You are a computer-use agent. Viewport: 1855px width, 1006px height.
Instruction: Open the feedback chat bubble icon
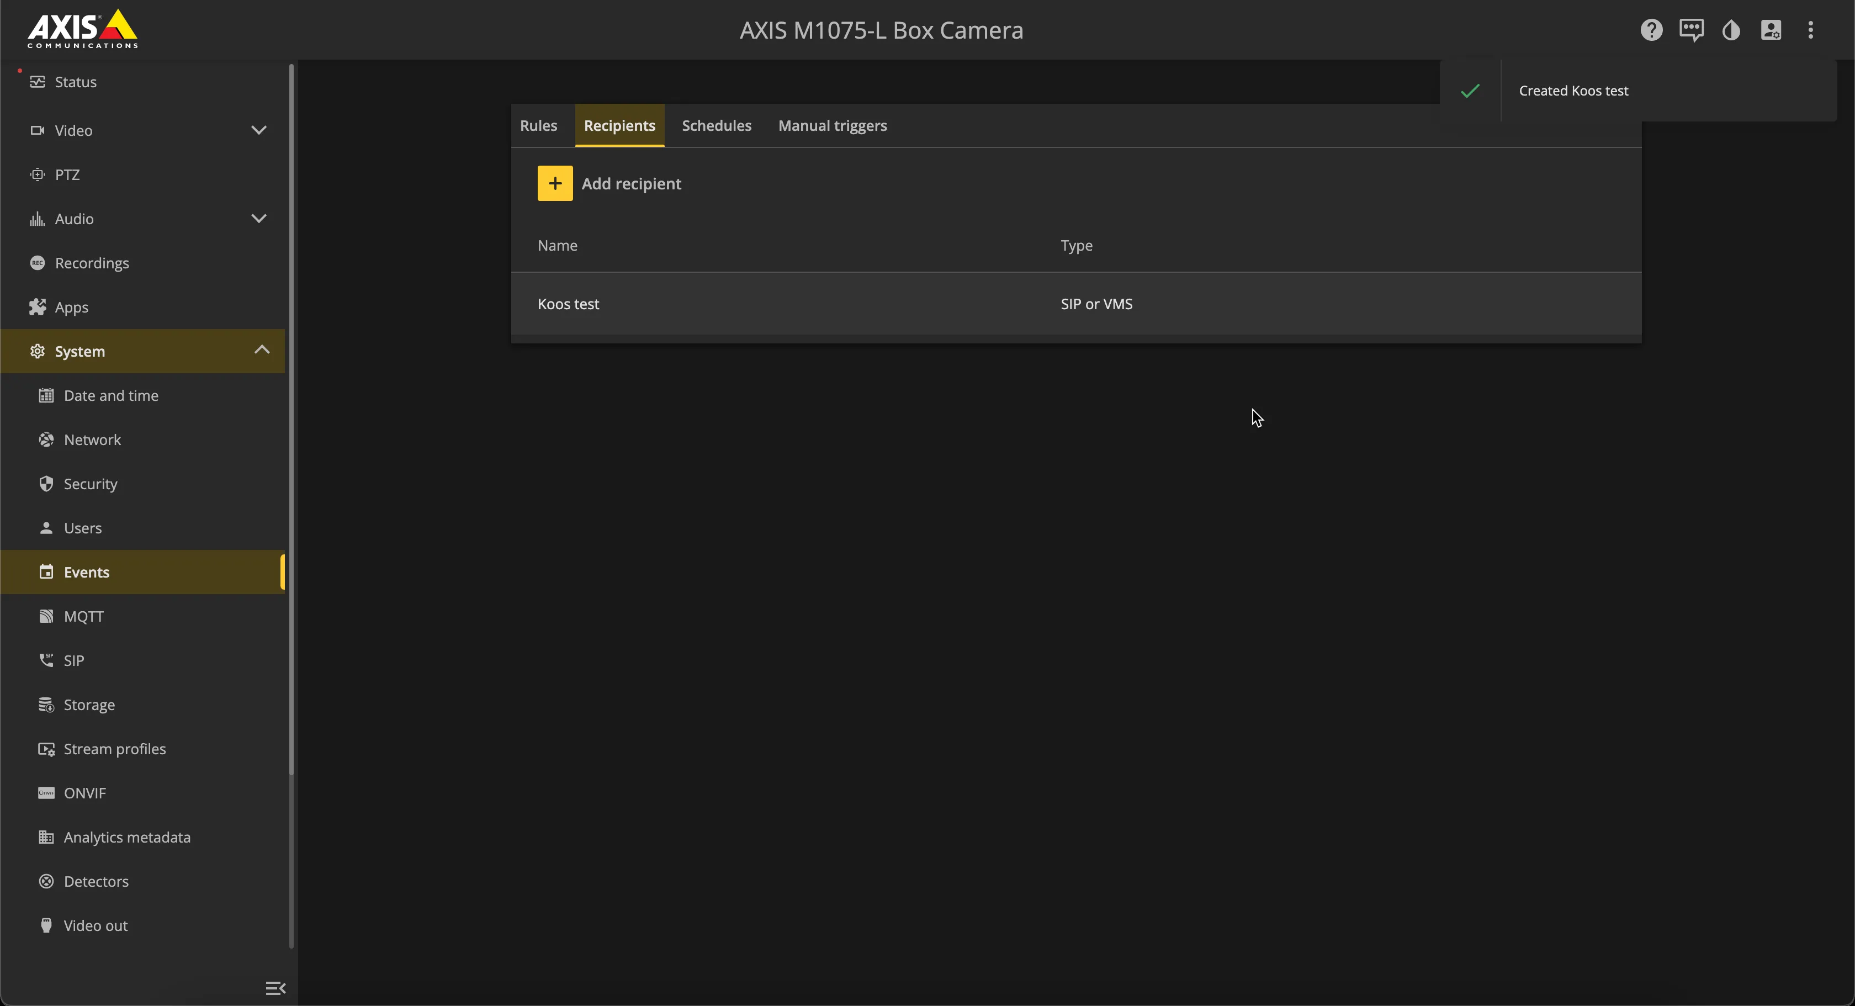tap(1691, 29)
